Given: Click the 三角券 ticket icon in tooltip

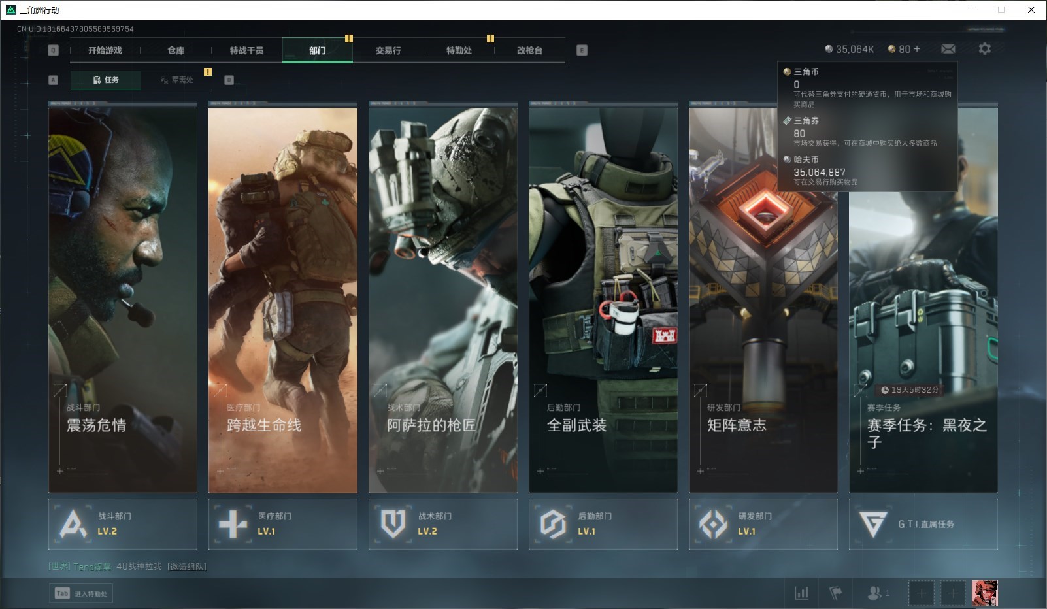Looking at the screenshot, I should [x=787, y=121].
